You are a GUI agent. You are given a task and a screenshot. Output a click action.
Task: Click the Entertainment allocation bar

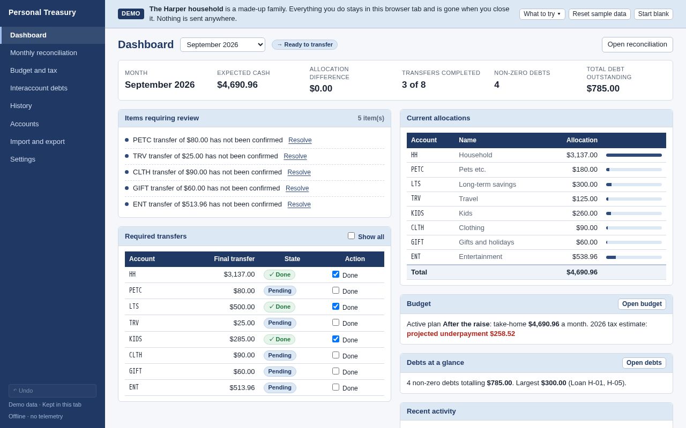click(x=634, y=257)
